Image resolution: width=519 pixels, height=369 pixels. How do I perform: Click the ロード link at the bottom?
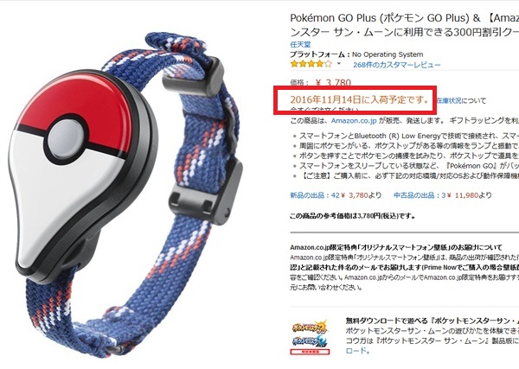point(356,351)
